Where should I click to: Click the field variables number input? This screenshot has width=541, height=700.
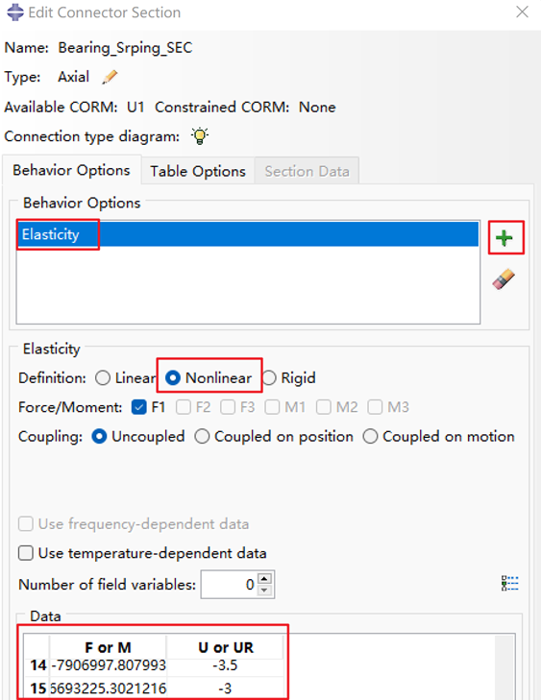point(229,585)
